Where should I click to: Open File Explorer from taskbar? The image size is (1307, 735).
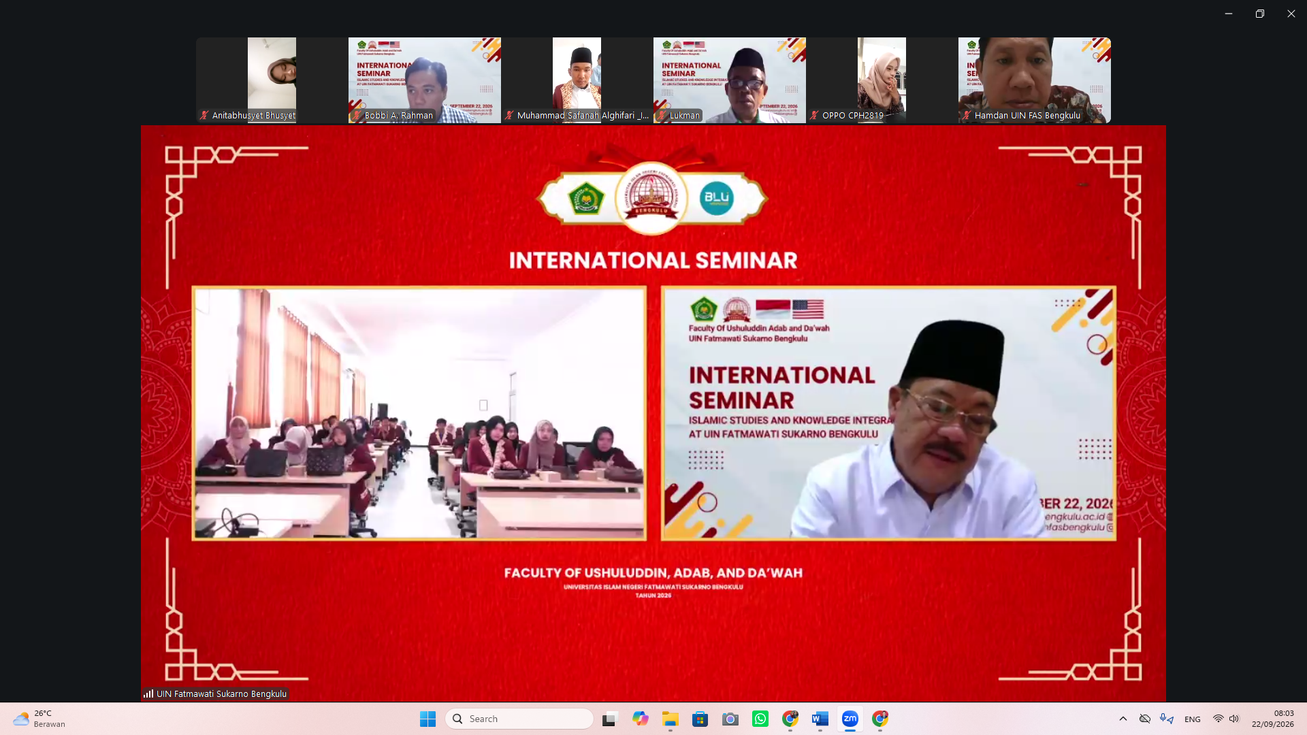(x=671, y=719)
